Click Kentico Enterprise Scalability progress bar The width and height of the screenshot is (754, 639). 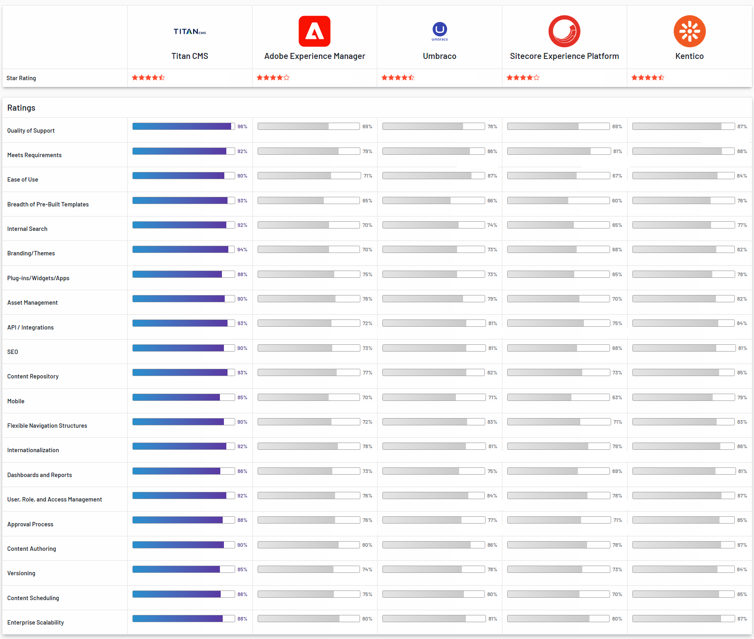pos(683,618)
